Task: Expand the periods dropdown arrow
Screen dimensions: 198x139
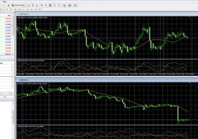Action: [72, 5]
